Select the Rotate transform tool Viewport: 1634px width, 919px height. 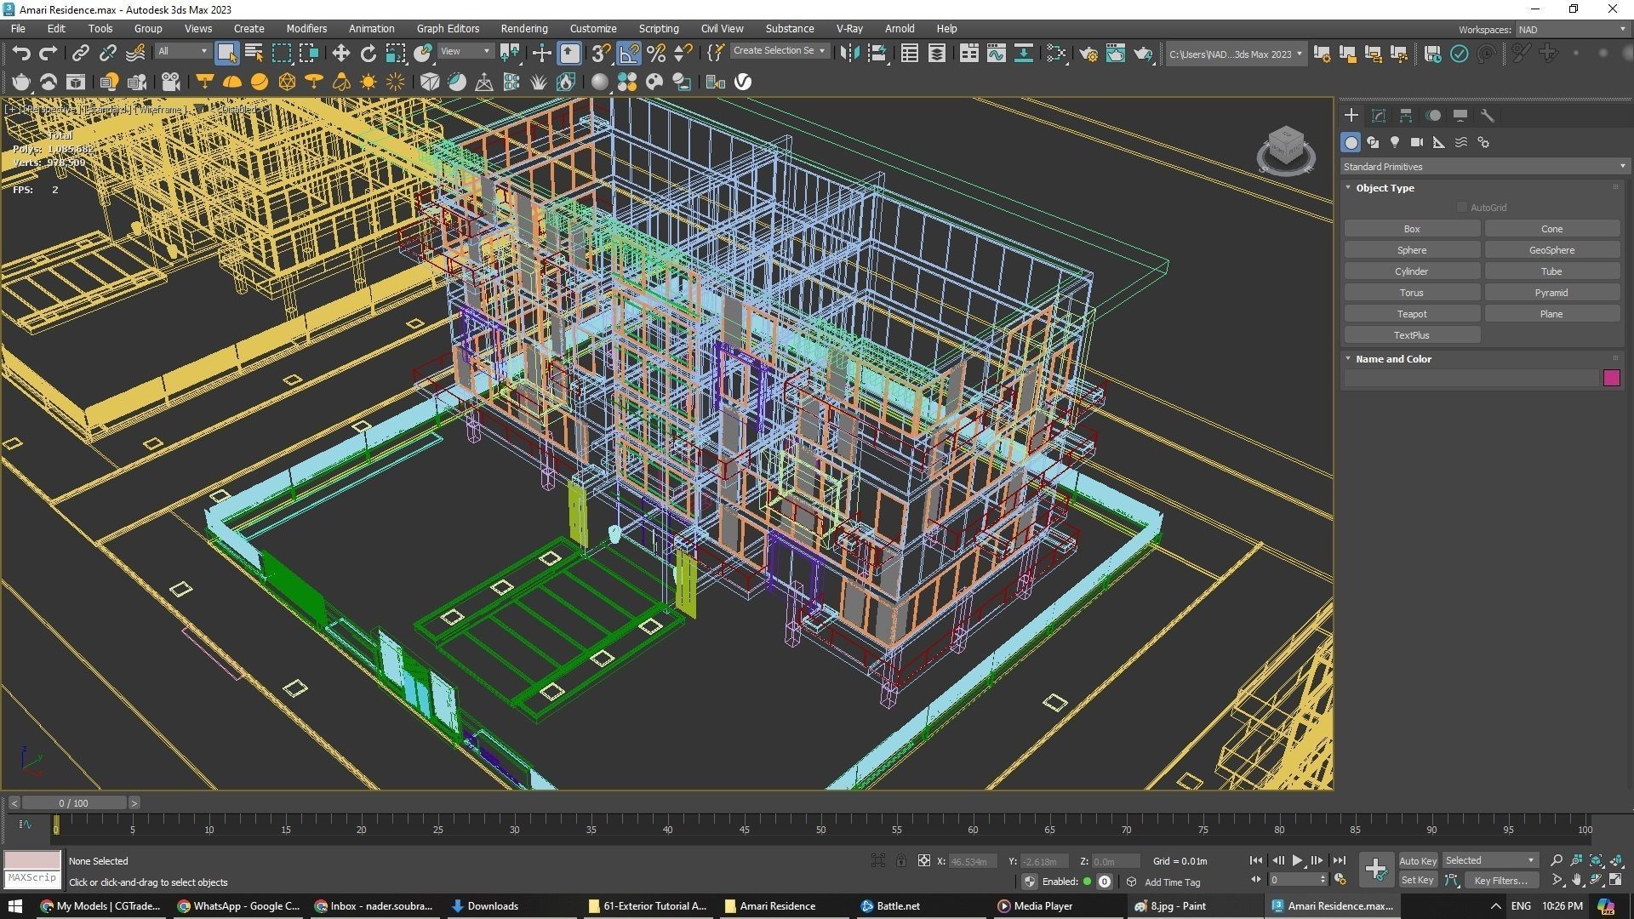368,54
